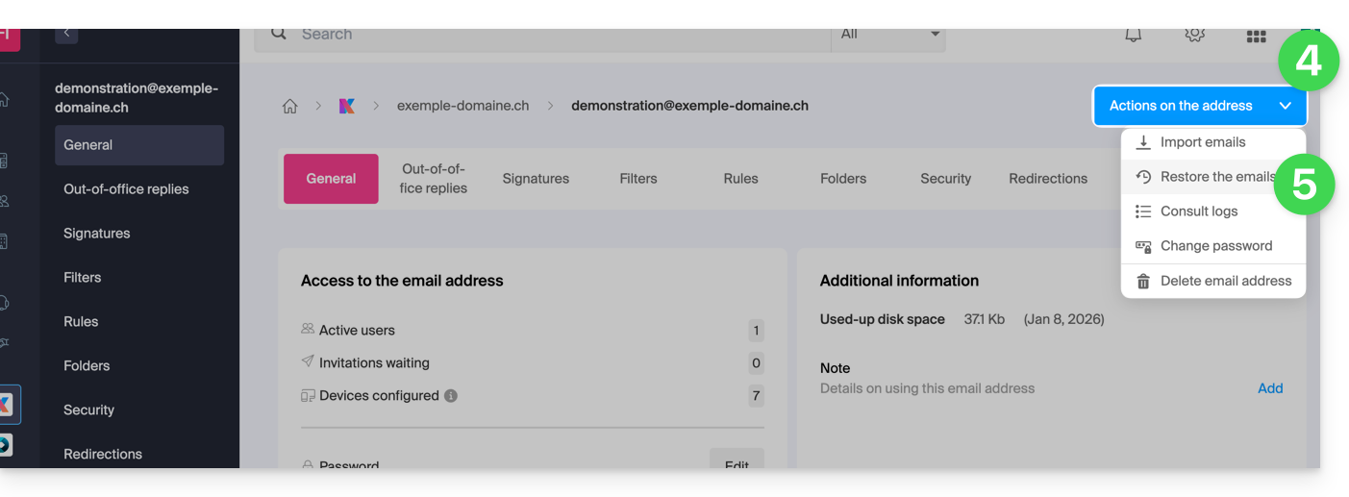Screen dimensions: 1349x497
Task: Open the Filters tab
Action: coord(638,179)
